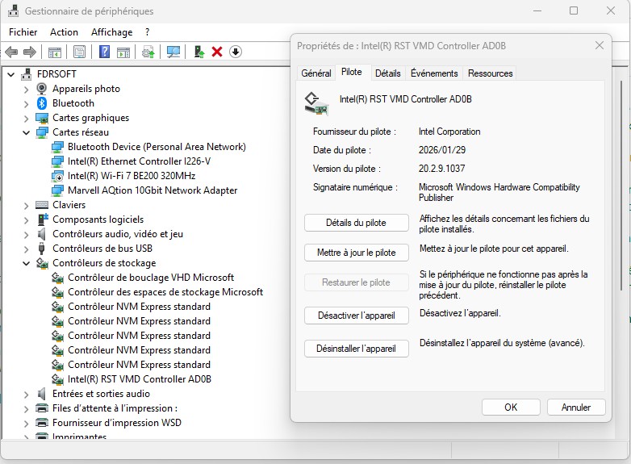Click the update driver toolbar icon
631x464 pixels.
click(198, 52)
